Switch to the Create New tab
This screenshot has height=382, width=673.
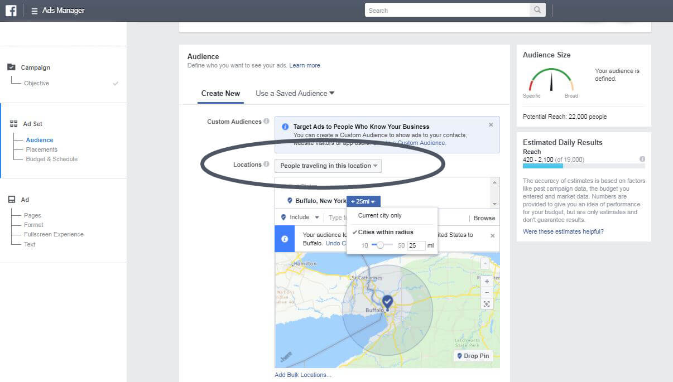pos(220,93)
